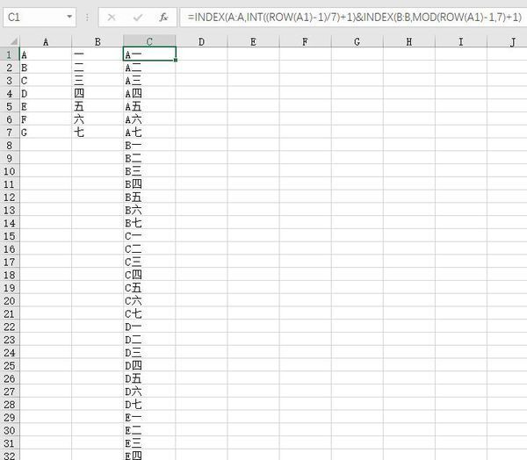527x460 pixels.
Task: Click cell C18 containing C四
Action: (149, 275)
